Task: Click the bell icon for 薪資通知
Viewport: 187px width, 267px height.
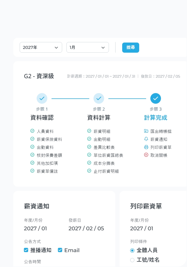Action: pos(146,139)
